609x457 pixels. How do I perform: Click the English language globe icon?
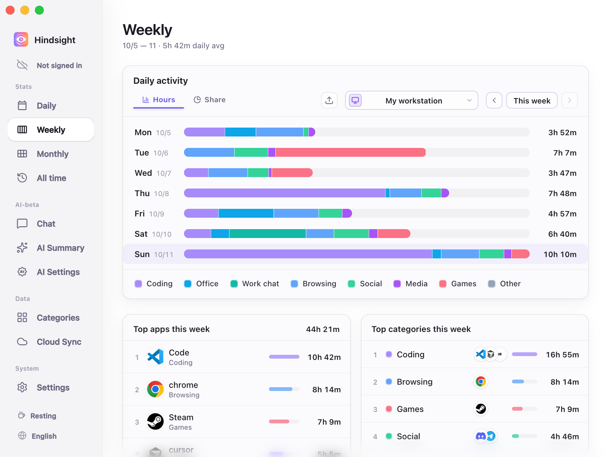22,436
